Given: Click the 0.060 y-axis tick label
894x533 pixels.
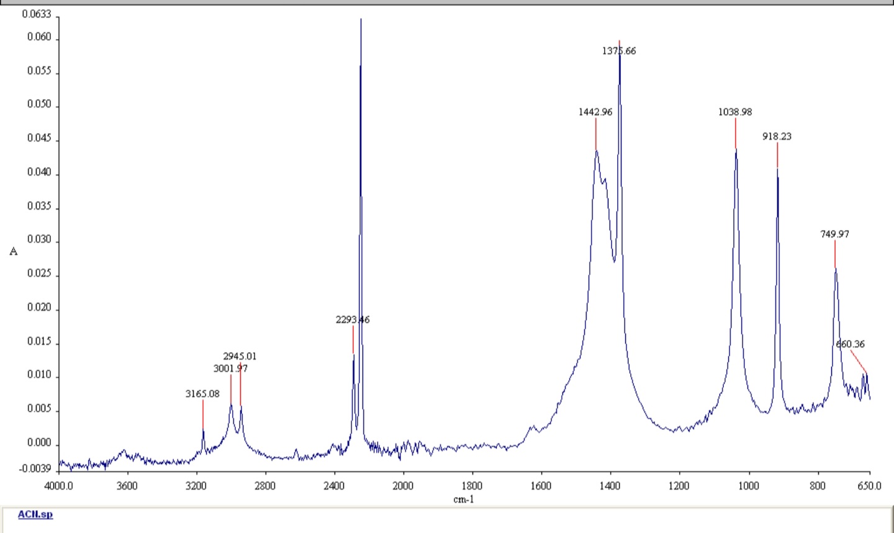Looking at the screenshot, I should coord(40,37).
